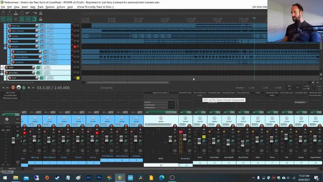Click the Drum Bus fader in the mixer

coord(185,138)
